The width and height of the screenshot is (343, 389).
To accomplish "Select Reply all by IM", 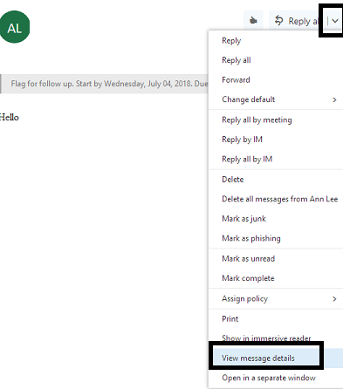I will tap(276, 159).
